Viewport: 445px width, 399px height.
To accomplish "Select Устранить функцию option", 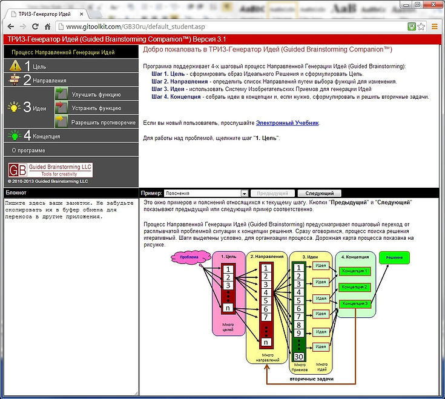I will [96, 108].
